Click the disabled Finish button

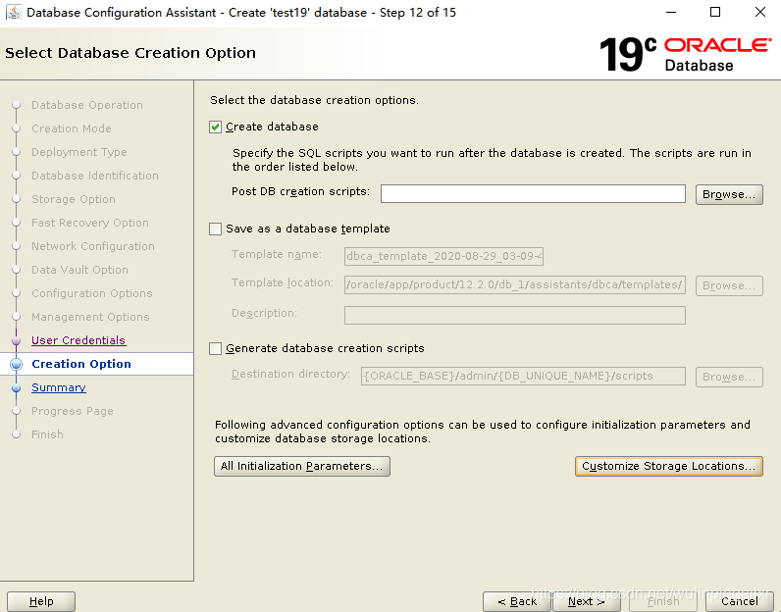pyautogui.click(x=663, y=601)
